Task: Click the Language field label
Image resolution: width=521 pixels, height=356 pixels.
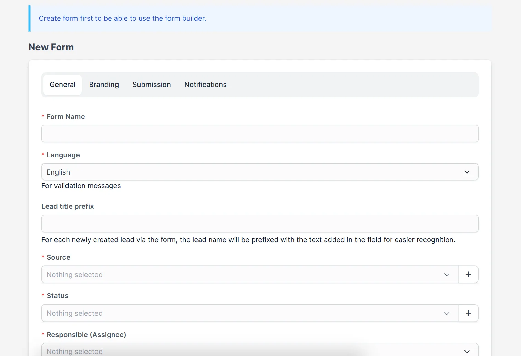Action: coord(63,155)
